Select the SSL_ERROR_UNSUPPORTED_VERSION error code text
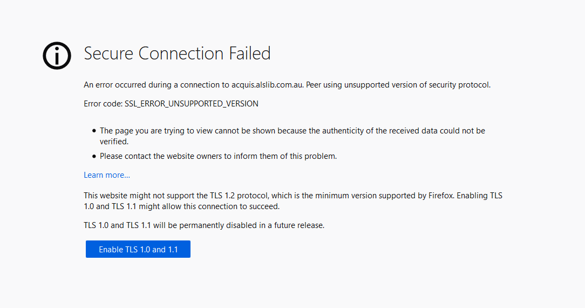 coord(192,104)
